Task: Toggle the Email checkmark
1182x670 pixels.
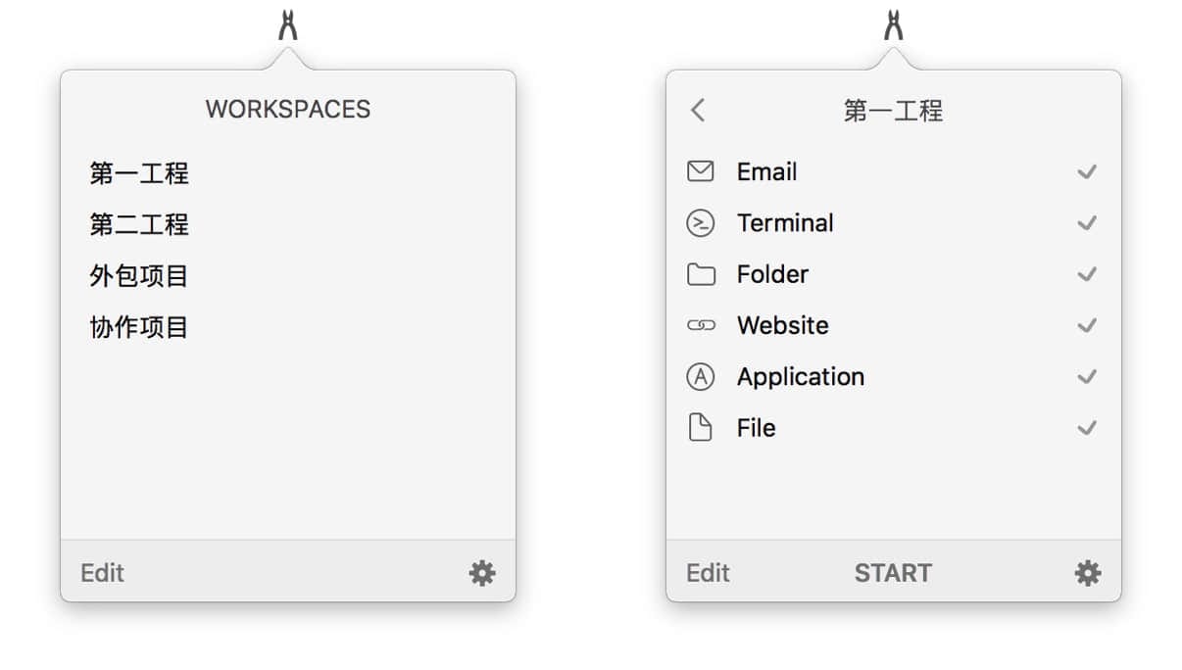Action: 1087,171
